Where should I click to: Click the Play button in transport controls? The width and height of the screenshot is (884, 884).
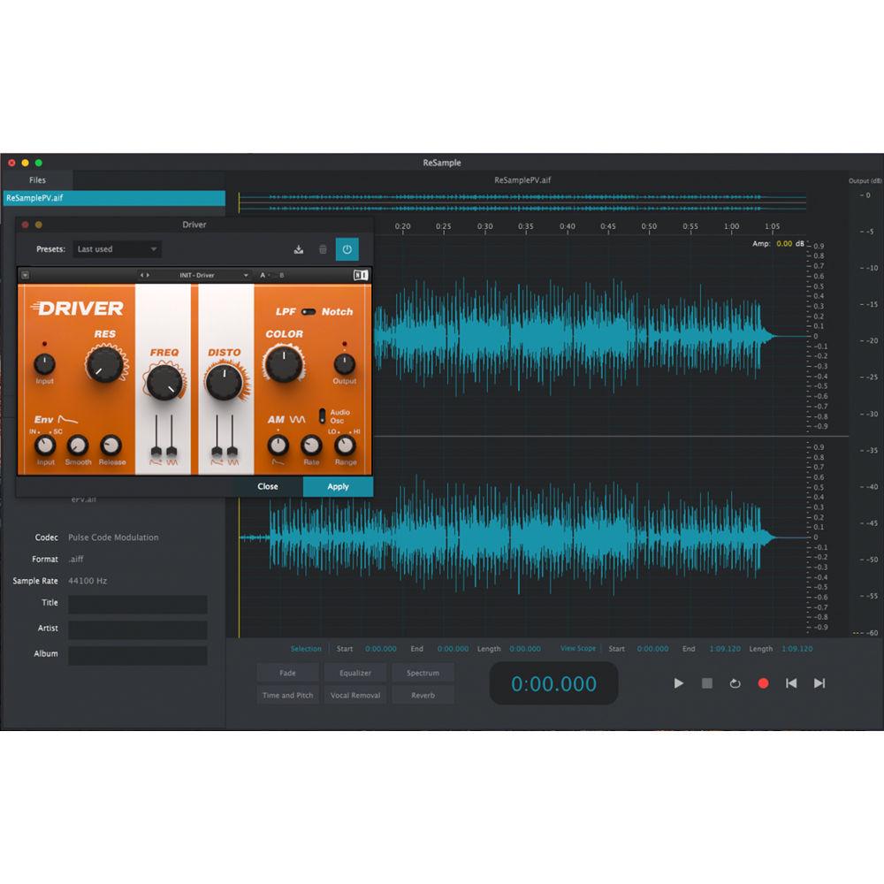coord(678,683)
